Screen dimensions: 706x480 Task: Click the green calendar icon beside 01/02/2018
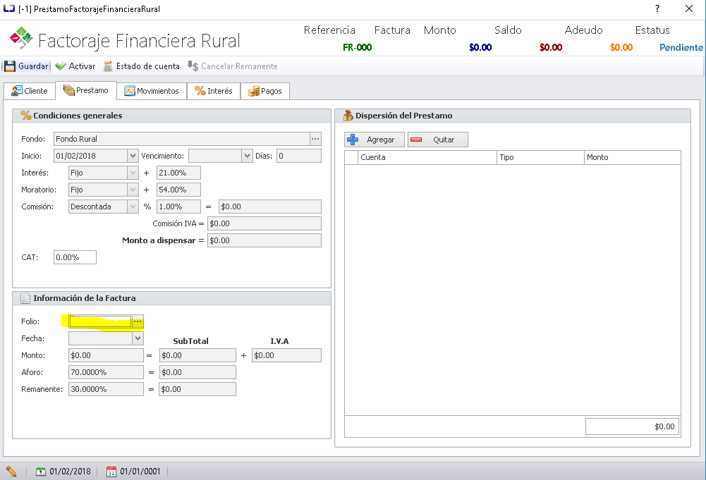pos(41,472)
